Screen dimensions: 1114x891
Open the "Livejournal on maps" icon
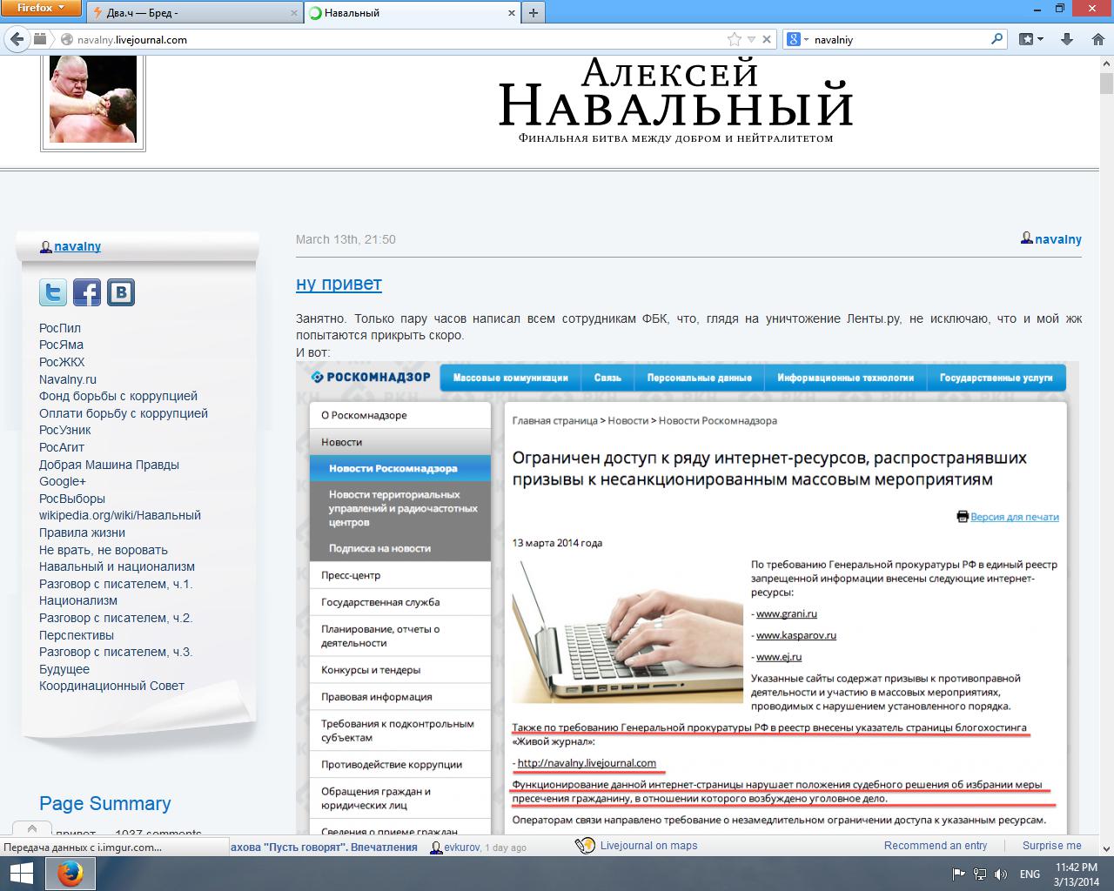pos(585,846)
